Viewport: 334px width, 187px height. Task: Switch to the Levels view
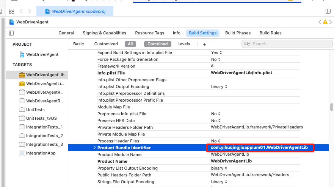tap(183, 44)
